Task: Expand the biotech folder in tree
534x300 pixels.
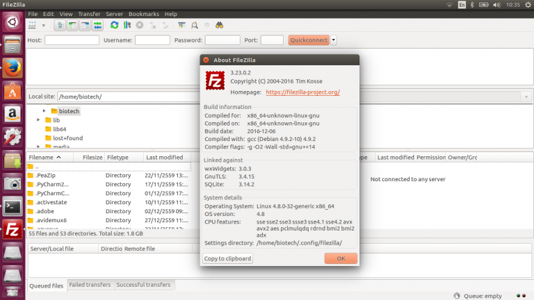Action: click(44, 111)
